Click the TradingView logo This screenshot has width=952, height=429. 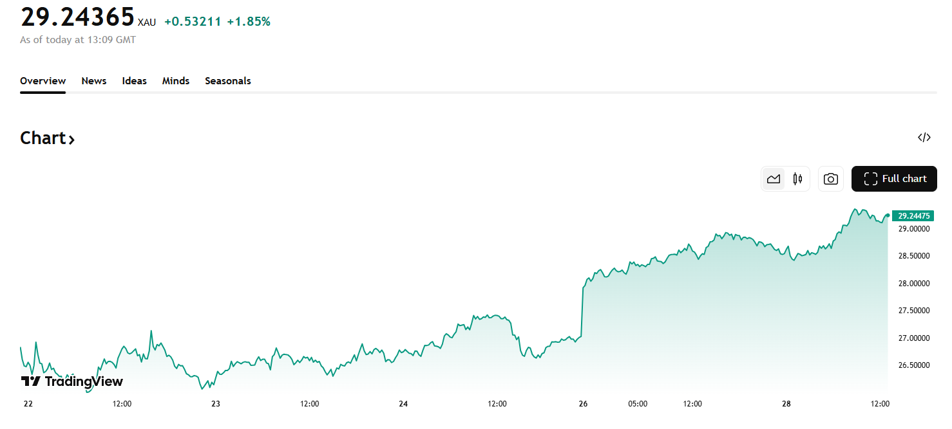pos(72,381)
